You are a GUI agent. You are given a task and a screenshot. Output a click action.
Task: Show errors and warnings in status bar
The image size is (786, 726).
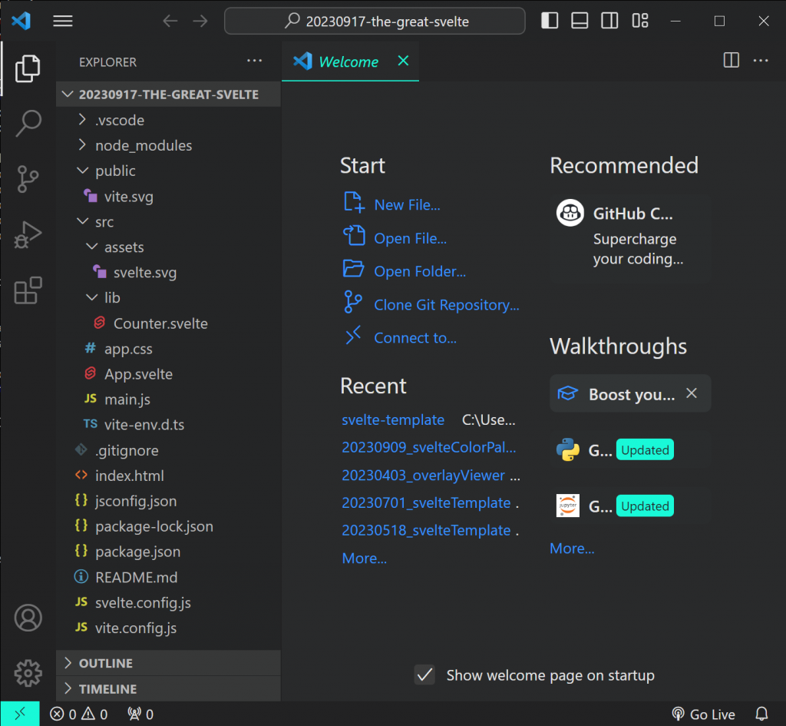pyautogui.click(x=79, y=714)
